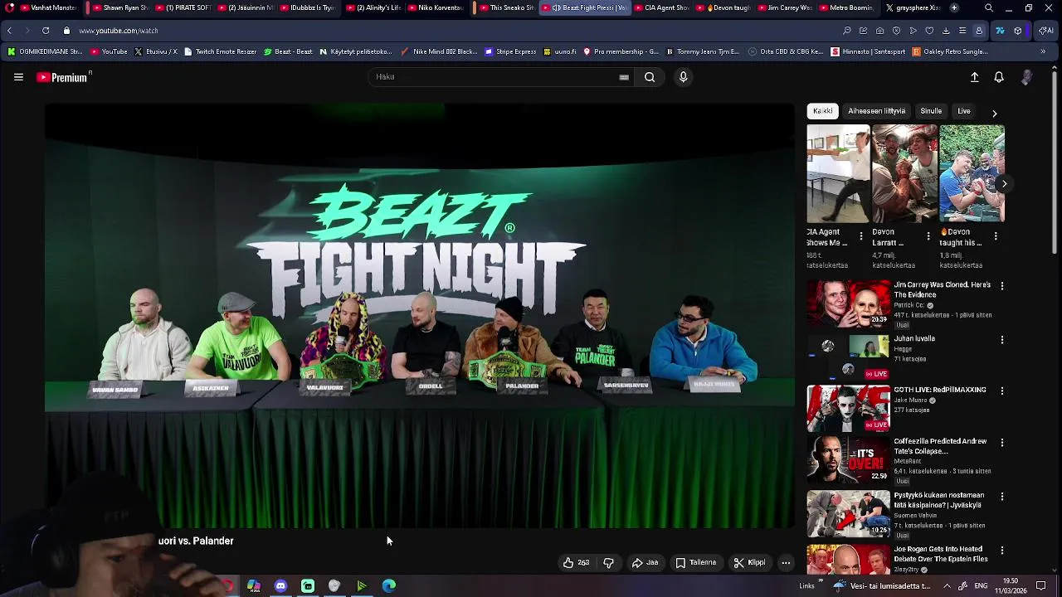This screenshot has width=1062, height=597.
Task: Open Twitch Emote Resizer bookmark
Action: 220,51
